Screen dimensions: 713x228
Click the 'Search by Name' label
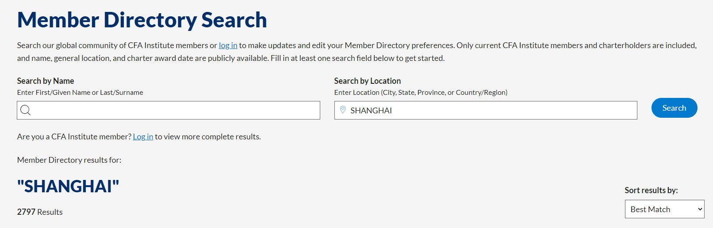click(x=46, y=81)
